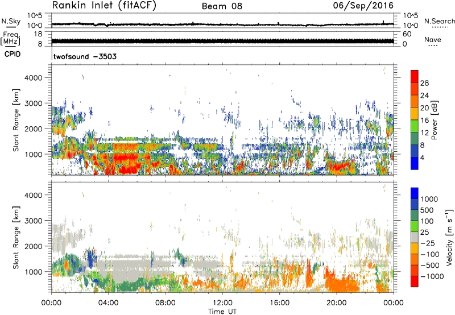
Task: Click the '04:00' time tick label
Action: pos(109,303)
